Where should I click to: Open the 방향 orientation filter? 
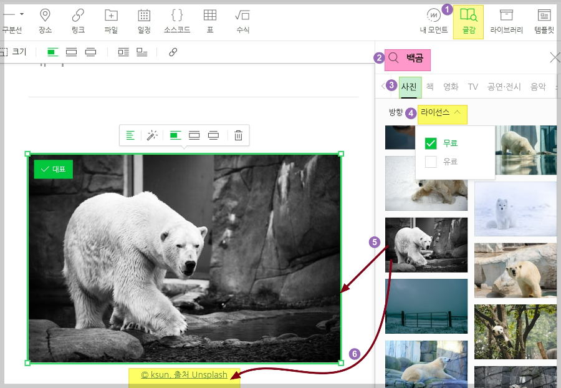(396, 112)
